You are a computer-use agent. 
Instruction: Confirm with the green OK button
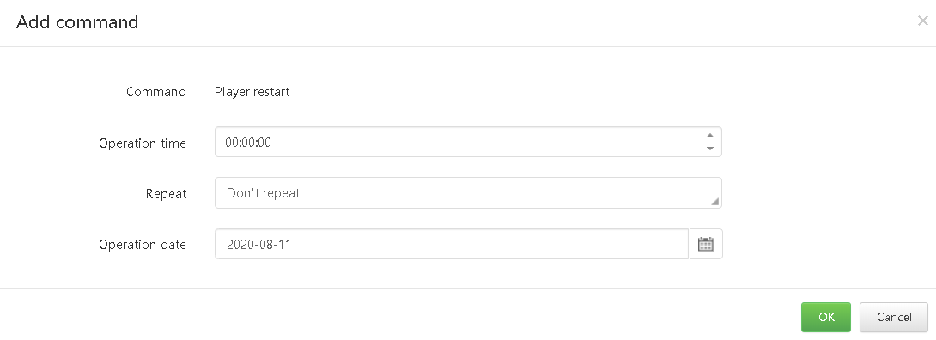(x=825, y=317)
